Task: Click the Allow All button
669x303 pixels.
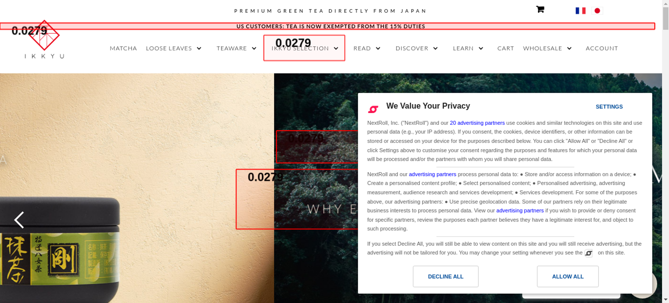Action: click(568, 276)
